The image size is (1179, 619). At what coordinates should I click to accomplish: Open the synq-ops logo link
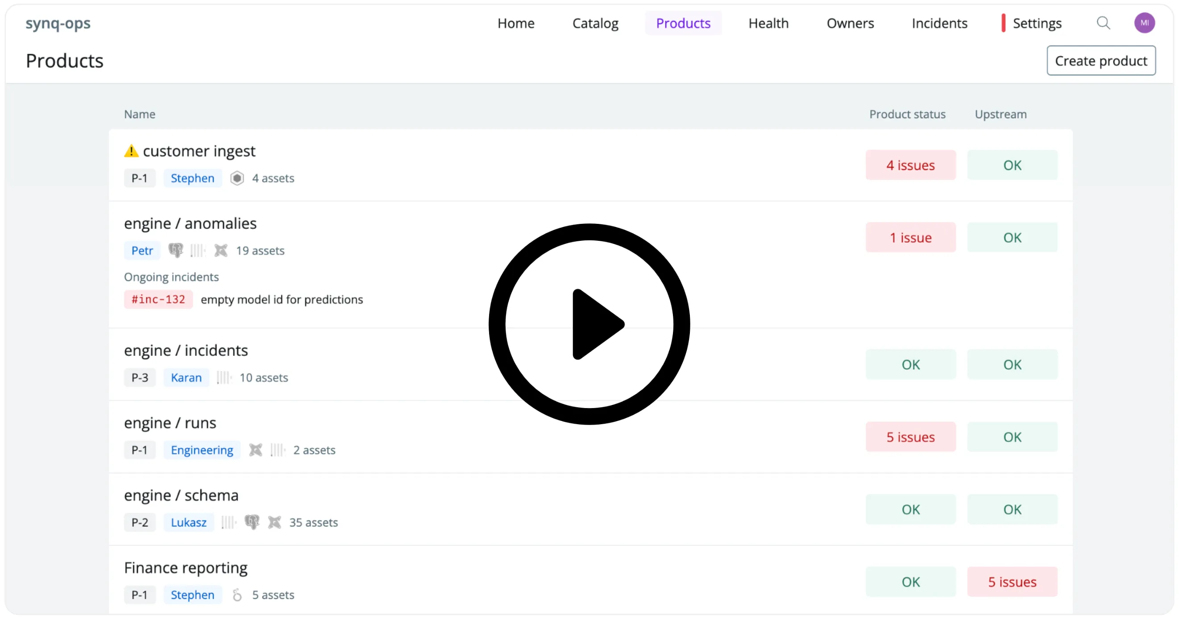point(58,23)
